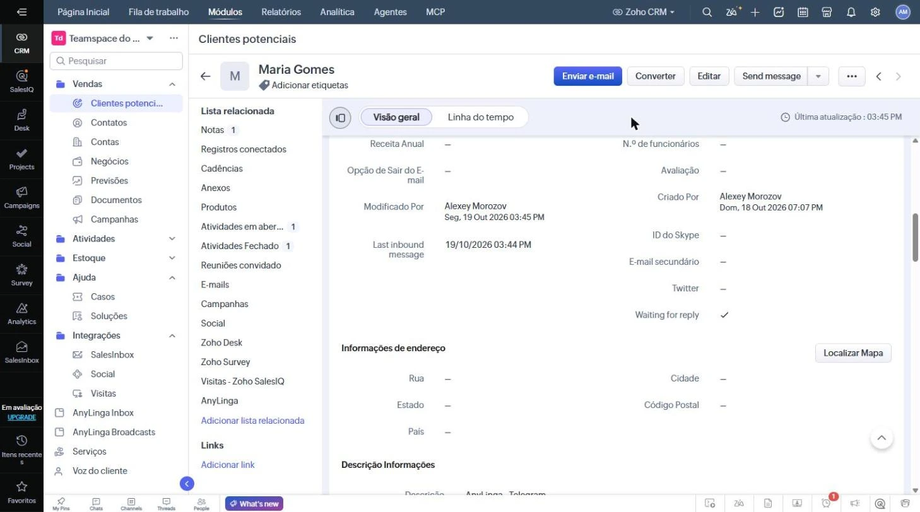Collapse the sidebar with blue chevron button
The image size is (920, 512).
click(187, 484)
